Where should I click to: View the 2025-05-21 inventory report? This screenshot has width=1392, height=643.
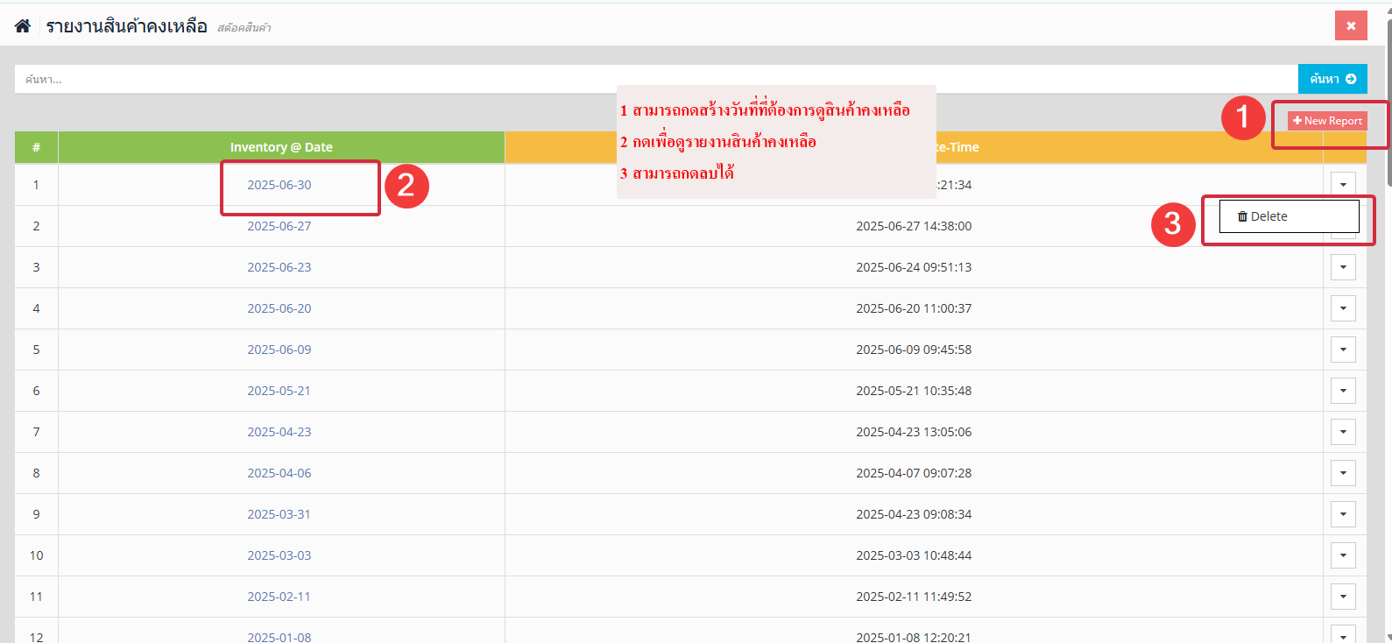279,391
